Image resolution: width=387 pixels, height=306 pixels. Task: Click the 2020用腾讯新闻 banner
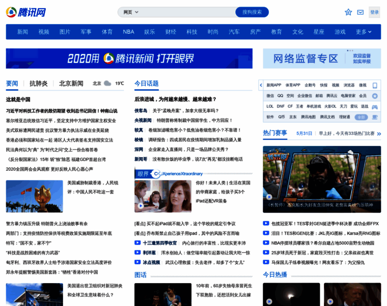(129, 59)
